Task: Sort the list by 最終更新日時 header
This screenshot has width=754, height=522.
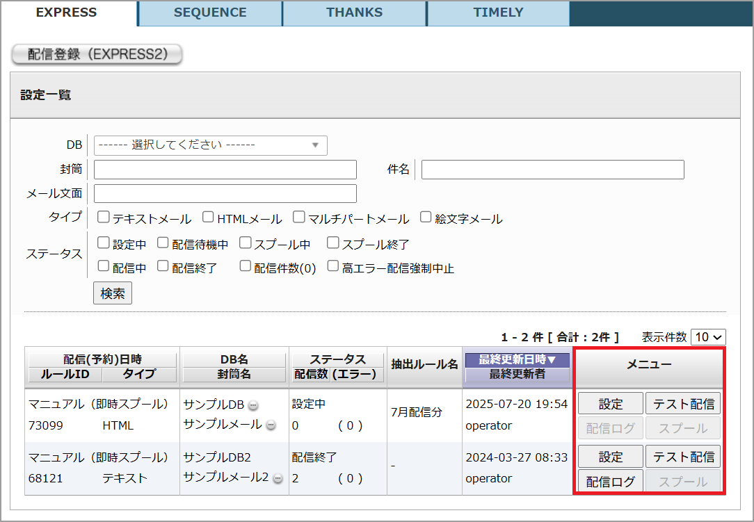Action: click(x=517, y=360)
